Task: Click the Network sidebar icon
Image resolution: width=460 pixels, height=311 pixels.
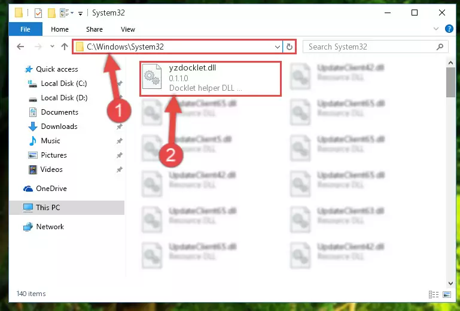Action: click(x=28, y=227)
